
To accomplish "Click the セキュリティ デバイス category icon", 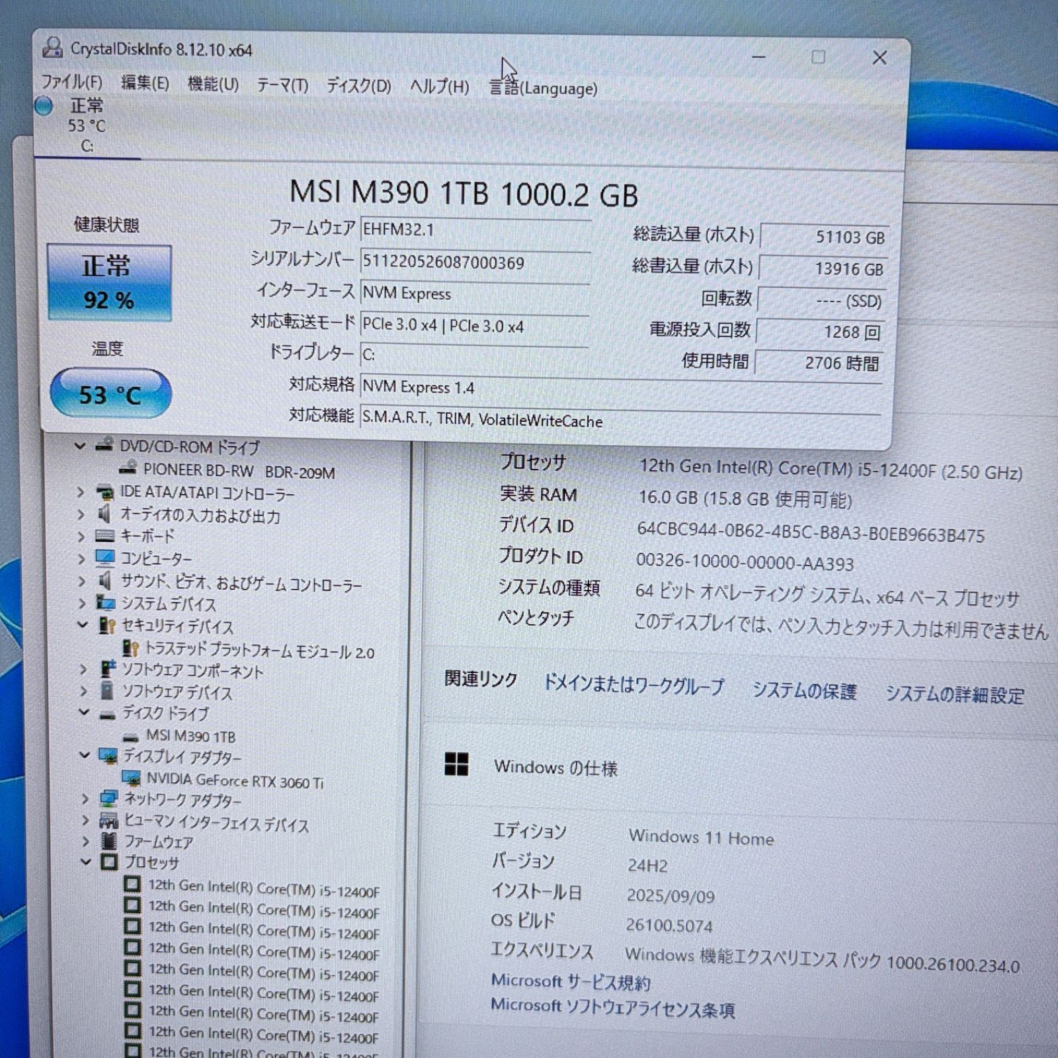I will [x=107, y=625].
